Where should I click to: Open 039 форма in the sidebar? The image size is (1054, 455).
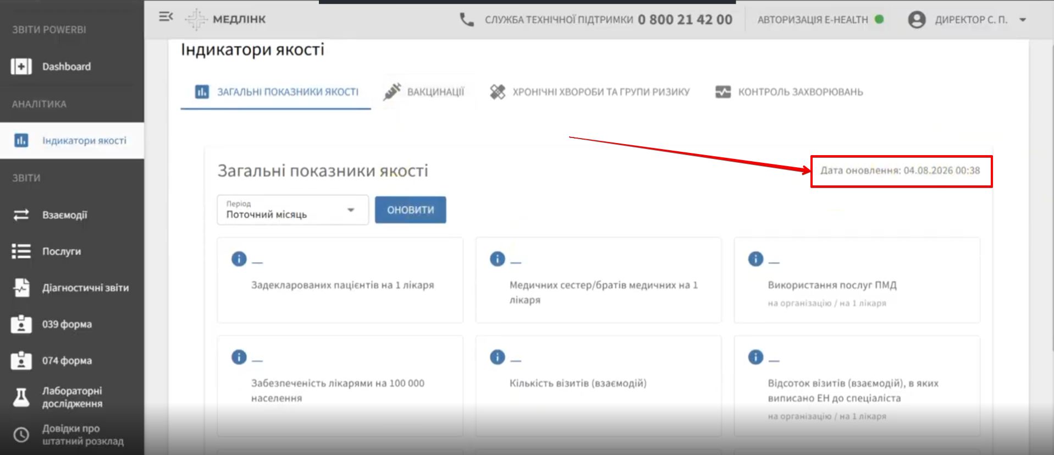(72, 324)
